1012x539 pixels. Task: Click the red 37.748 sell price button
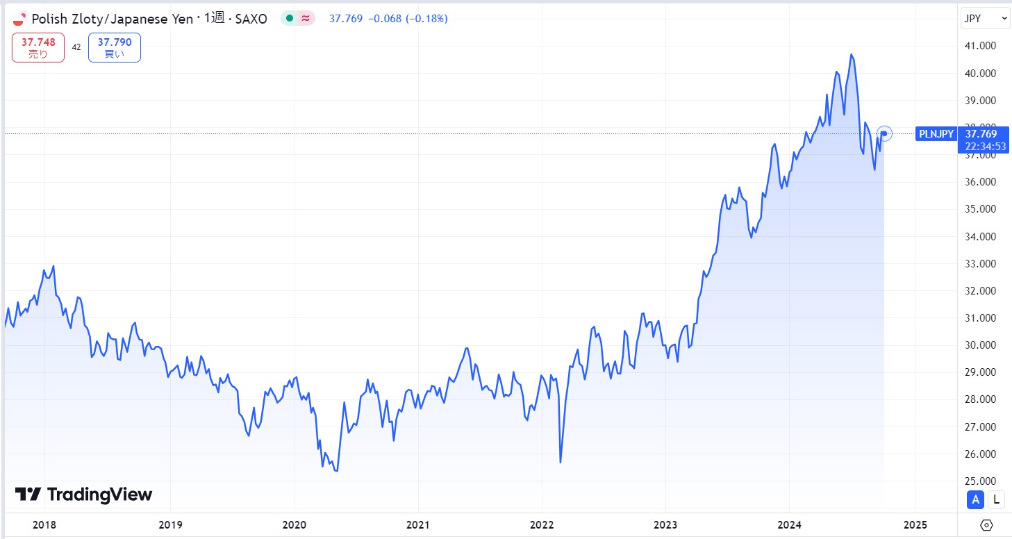[38, 47]
